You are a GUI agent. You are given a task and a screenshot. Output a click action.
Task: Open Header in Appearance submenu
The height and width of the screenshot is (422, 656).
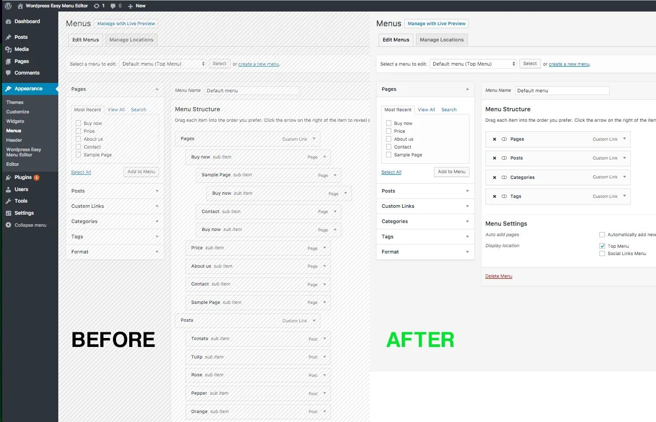point(14,140)
